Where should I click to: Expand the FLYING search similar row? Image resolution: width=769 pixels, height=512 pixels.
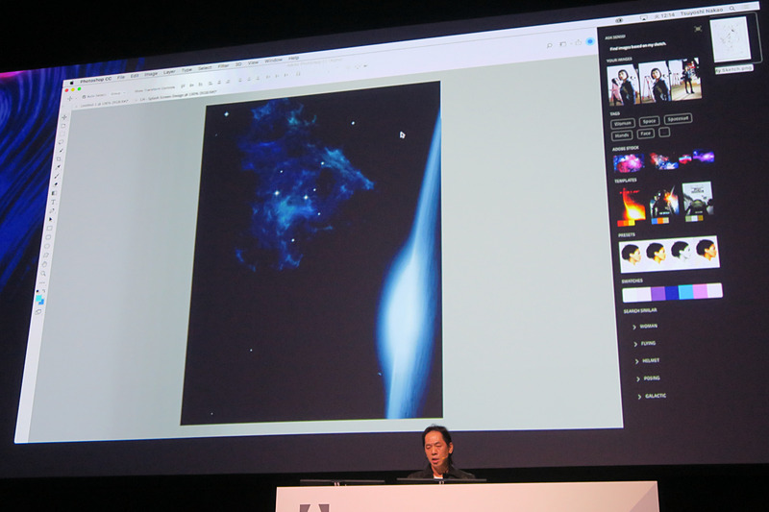click(x=644, y=344)
